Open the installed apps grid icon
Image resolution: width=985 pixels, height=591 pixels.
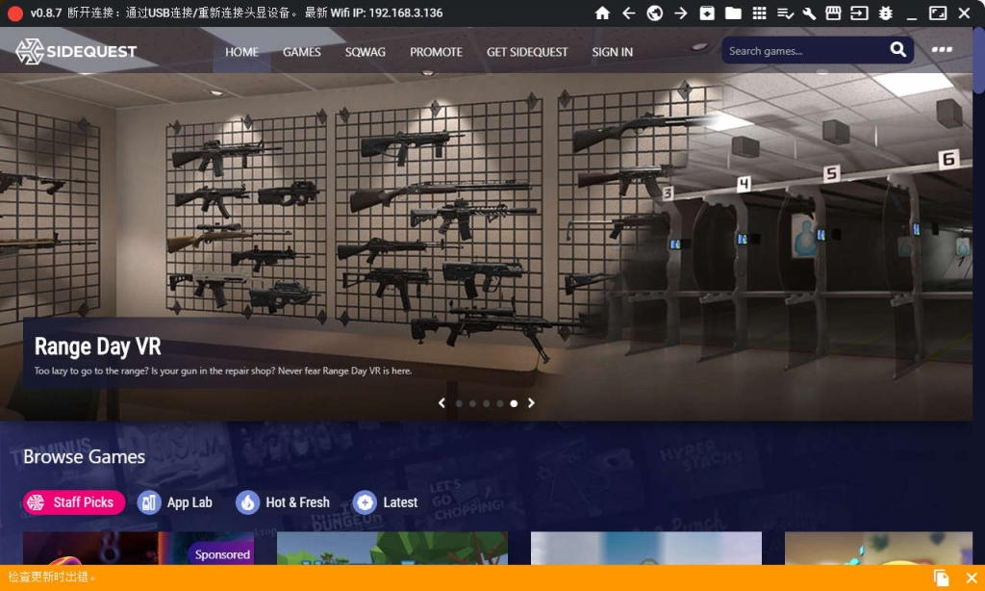coord(759,13)
